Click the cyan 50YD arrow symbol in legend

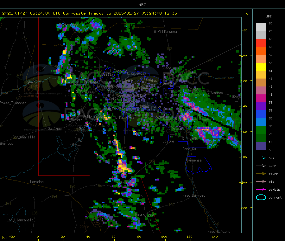(x=261, y=158)
